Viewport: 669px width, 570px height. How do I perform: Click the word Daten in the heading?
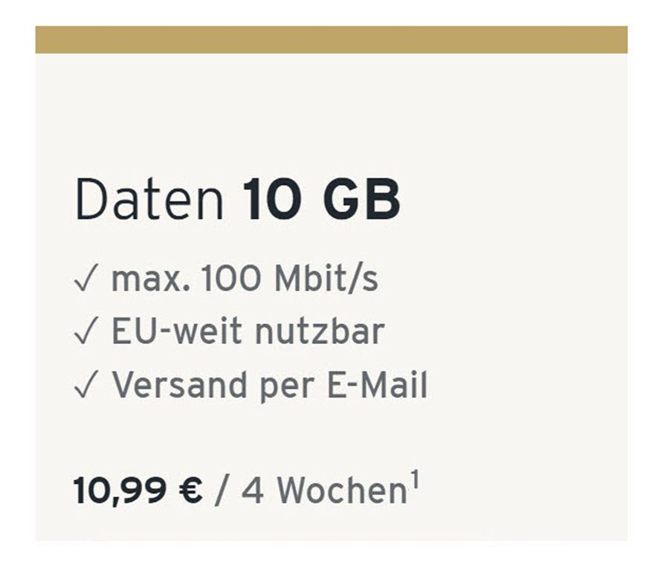coord(149,200)
